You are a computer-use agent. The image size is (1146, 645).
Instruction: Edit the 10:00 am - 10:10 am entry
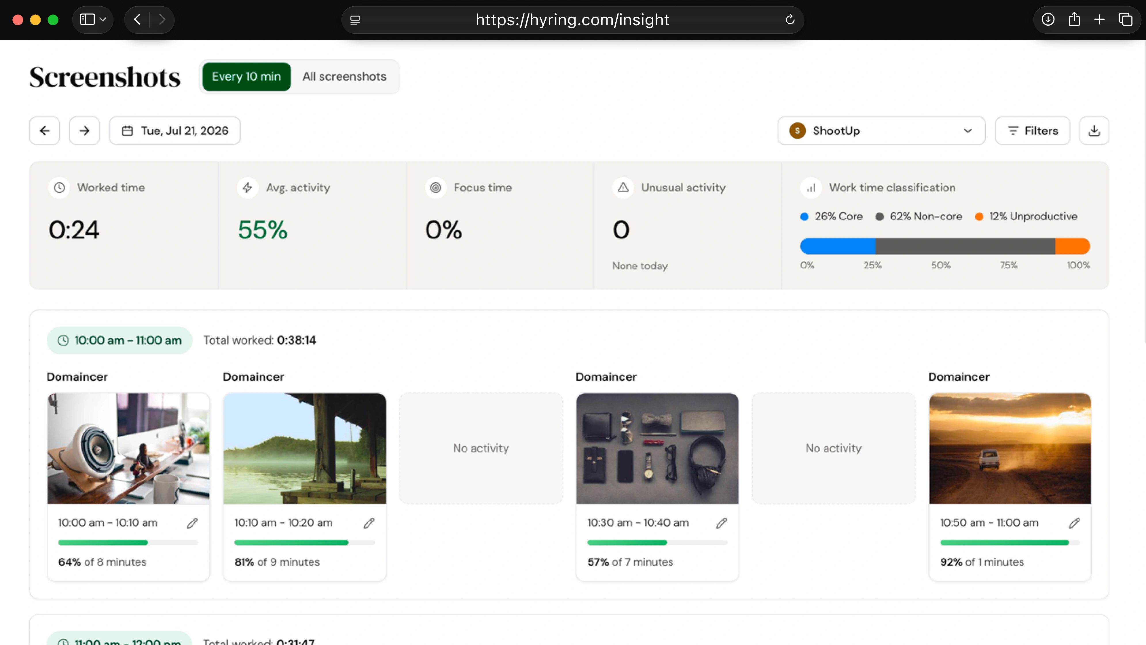192,523
